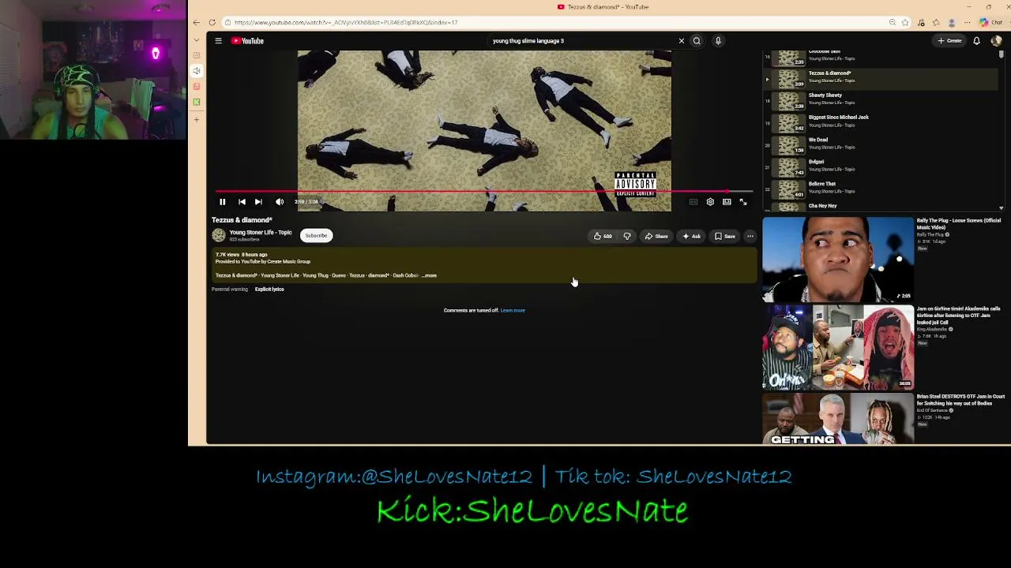Open the Learn more comments link
The height and width of the screenshot is (568, 1011).
point(513,310)
